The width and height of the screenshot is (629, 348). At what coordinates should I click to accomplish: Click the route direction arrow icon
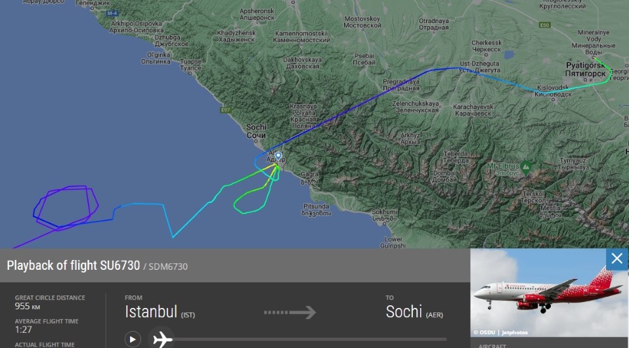click(290, 313)
